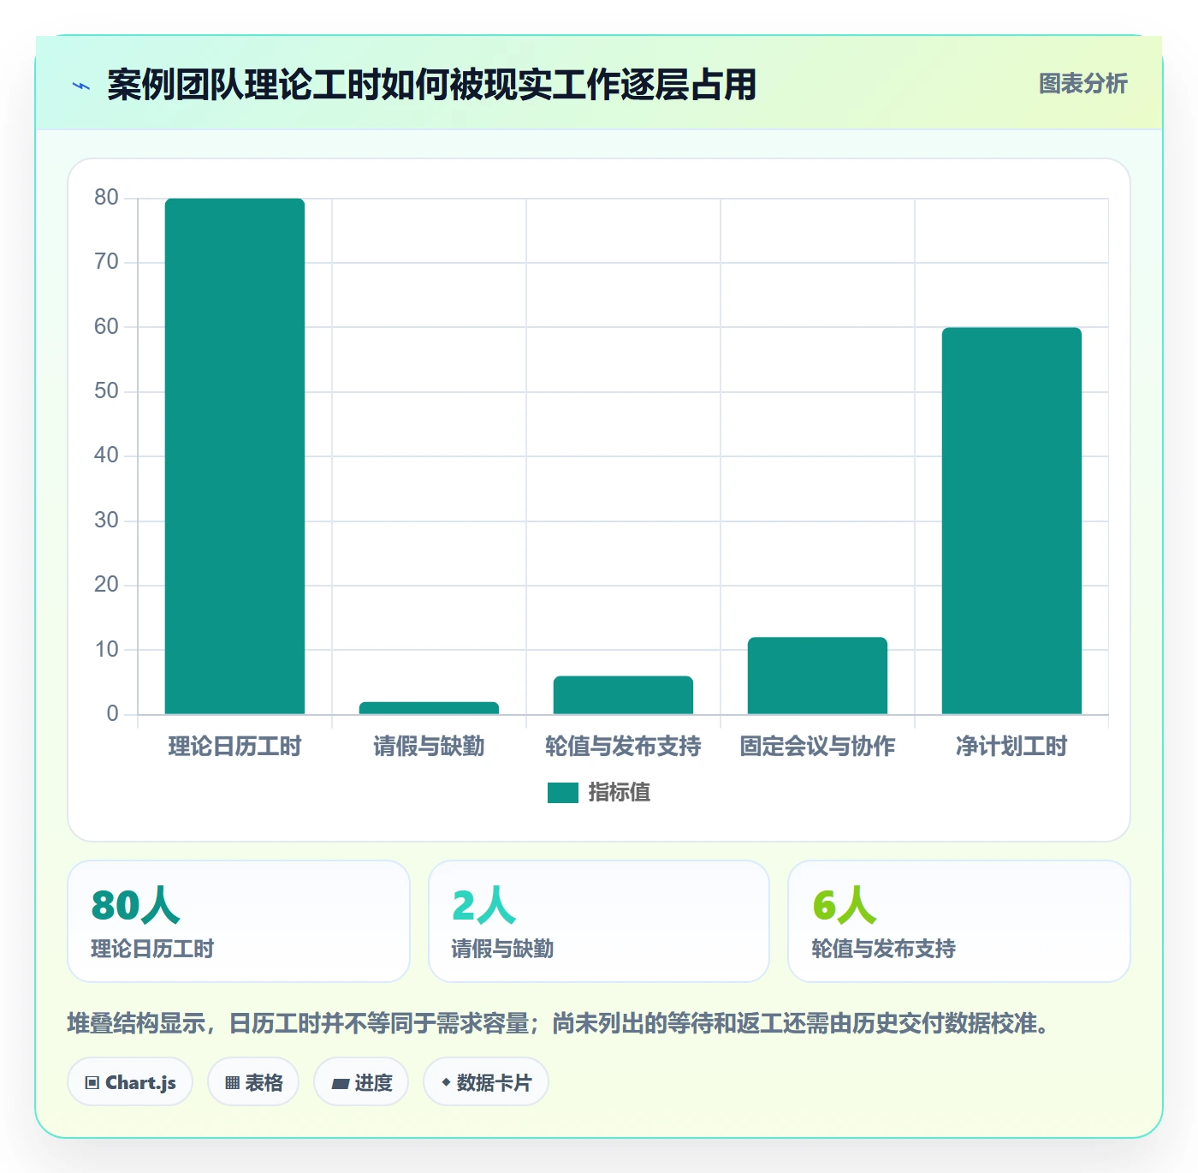Image resolution: width=1198 pixels, height=1173 pixels.
Task: Select the 固定会议与协作 bar in the chart
Action: tap(817, 676)
